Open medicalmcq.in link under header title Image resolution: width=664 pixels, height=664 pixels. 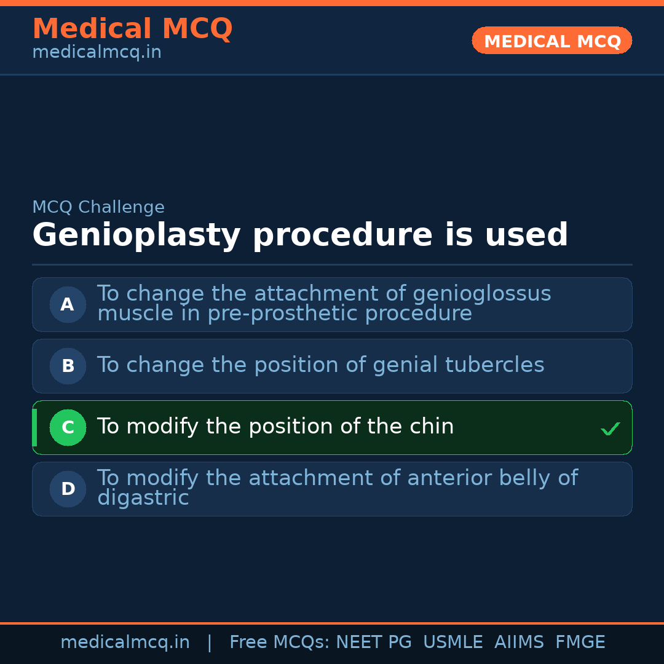click(x=97, y=53)
